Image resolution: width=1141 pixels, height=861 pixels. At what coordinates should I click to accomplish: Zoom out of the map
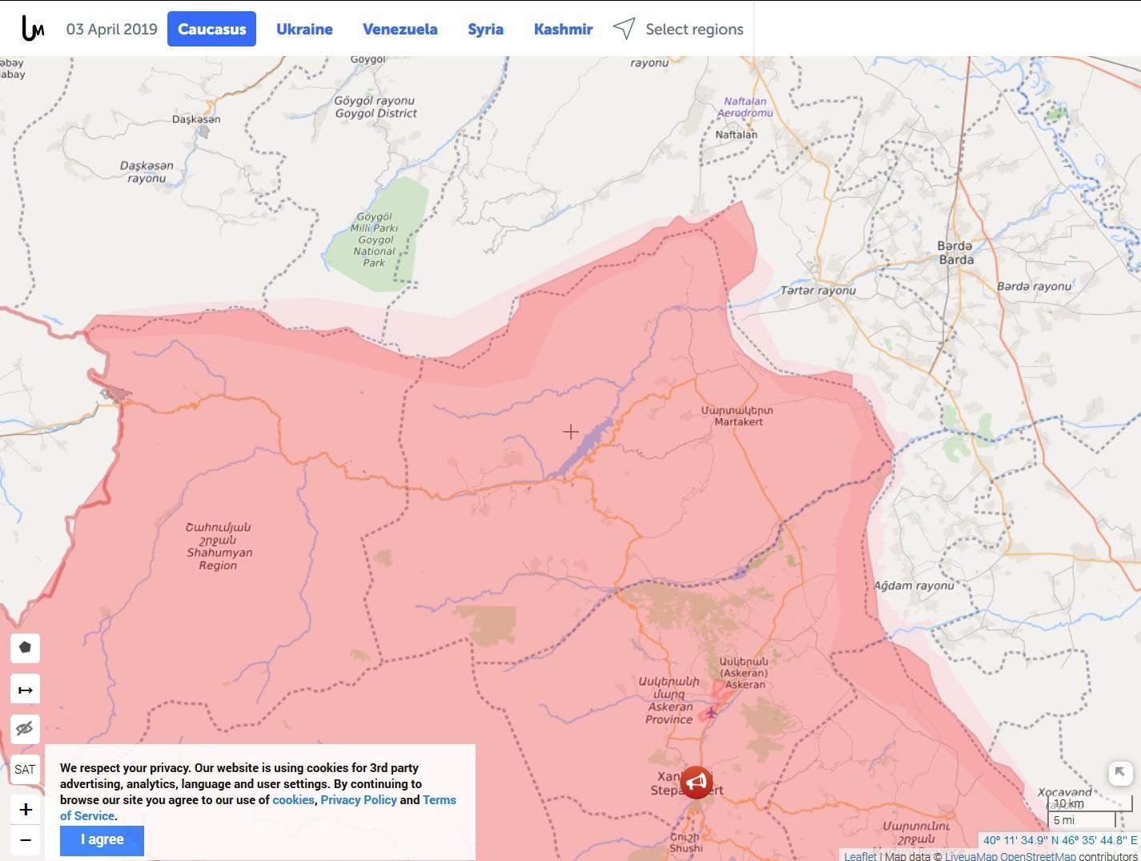(26, 840)
